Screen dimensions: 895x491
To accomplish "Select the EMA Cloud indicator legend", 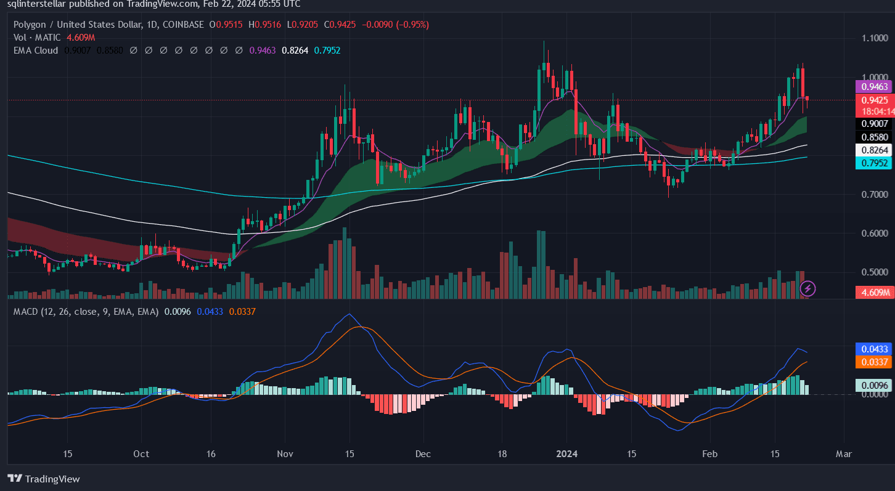I will [36, 50].
